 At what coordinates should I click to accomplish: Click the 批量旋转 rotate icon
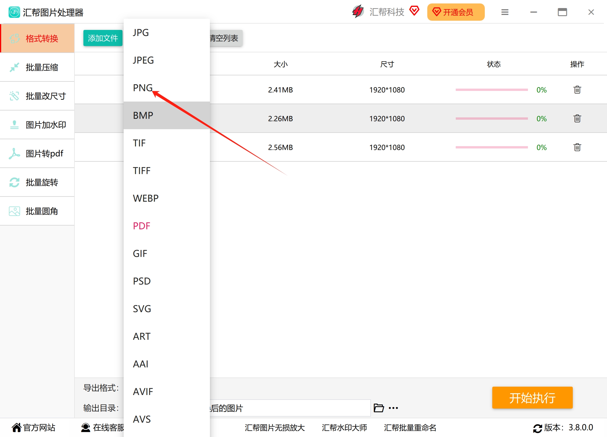(x=14, y=182)
